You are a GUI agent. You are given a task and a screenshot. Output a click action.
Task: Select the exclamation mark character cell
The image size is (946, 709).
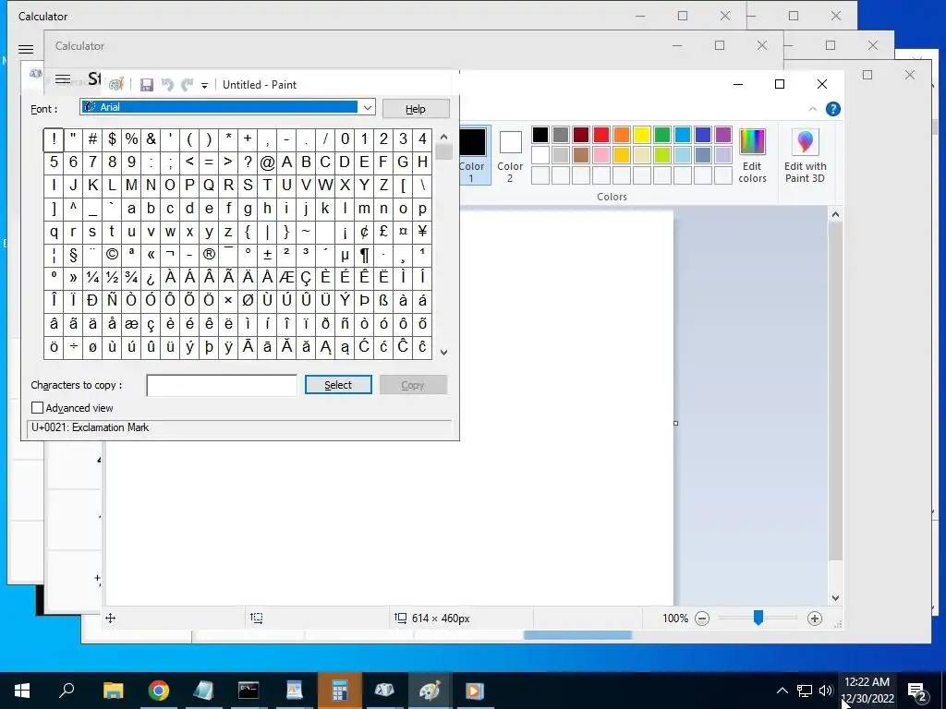point(54,139)
